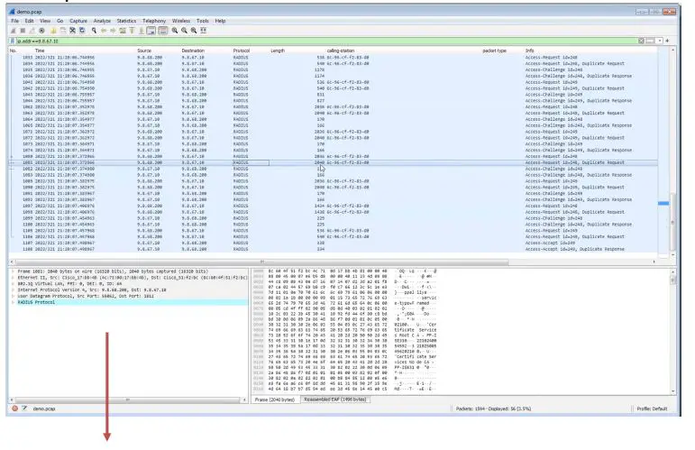Expand the Ethernet II detail row
The image size is (695, 450).
13,278
